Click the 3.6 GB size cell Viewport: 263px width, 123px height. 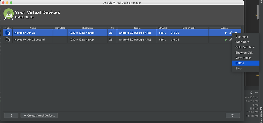(189, 40)
